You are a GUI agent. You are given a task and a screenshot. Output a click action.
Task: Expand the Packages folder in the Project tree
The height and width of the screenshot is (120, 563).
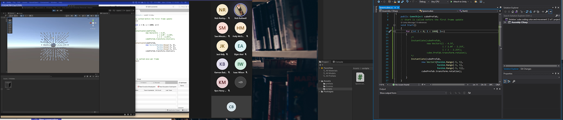320,91
